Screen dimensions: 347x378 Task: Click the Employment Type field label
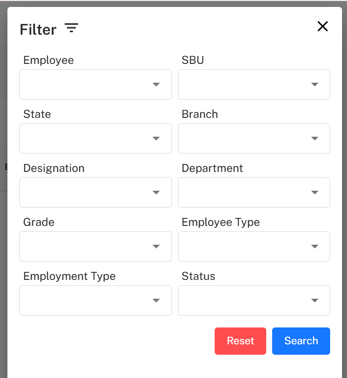pyautogui.click(x=69, y=276)
